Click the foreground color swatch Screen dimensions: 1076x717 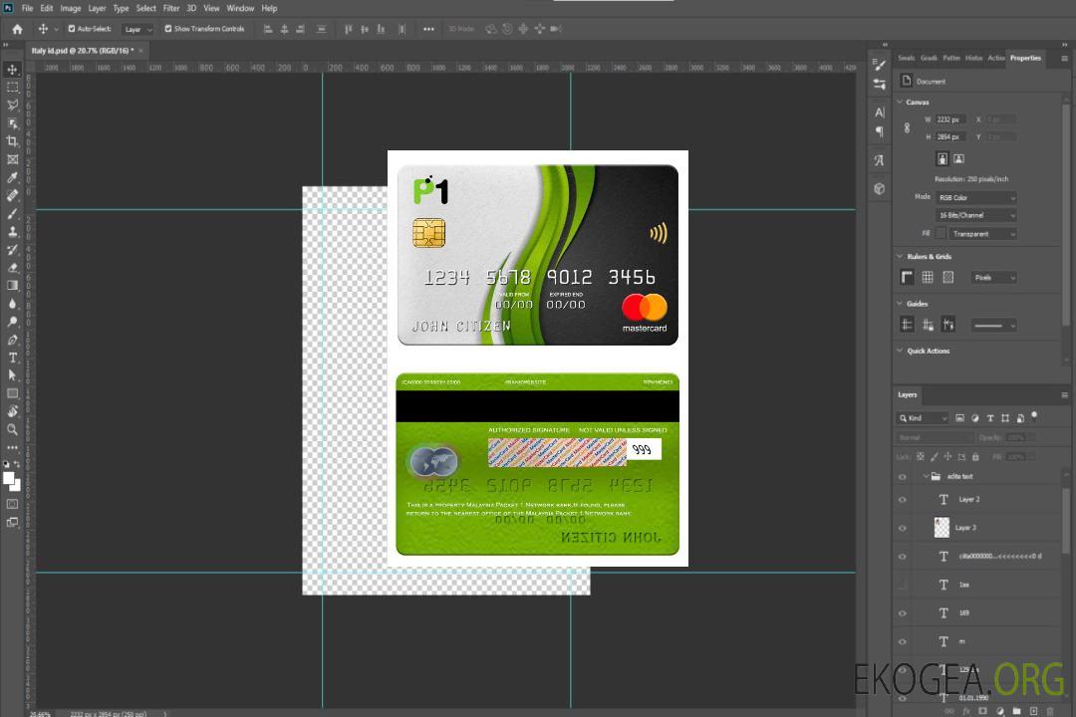(9, 478)
